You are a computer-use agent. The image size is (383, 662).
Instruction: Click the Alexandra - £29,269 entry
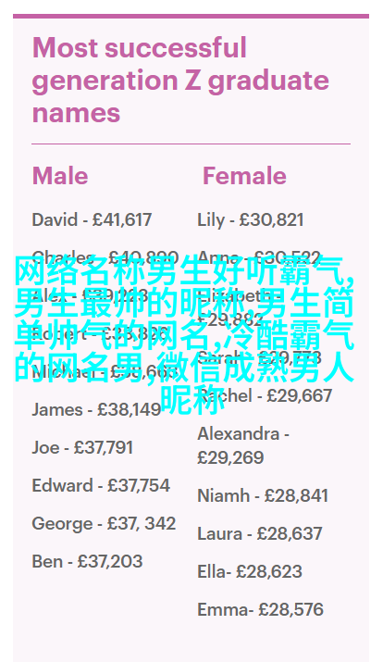point(243,445)
